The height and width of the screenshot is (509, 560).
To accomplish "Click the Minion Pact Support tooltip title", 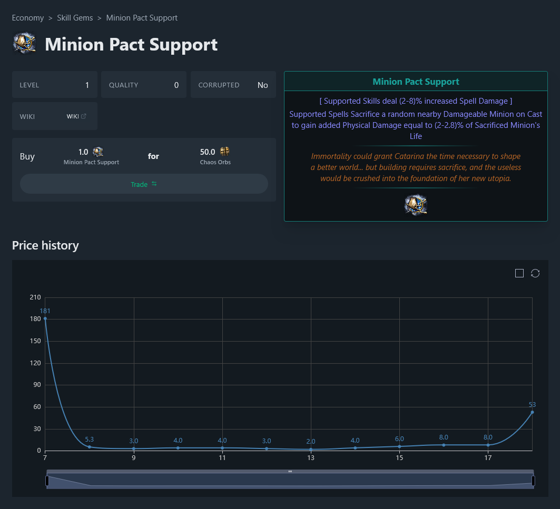I will [x=416, y=82].
